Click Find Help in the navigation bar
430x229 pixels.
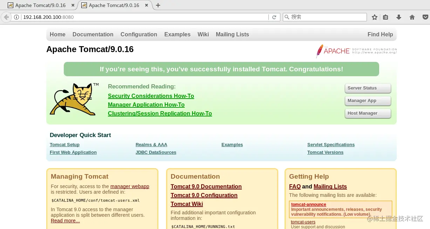click(380, 34)
